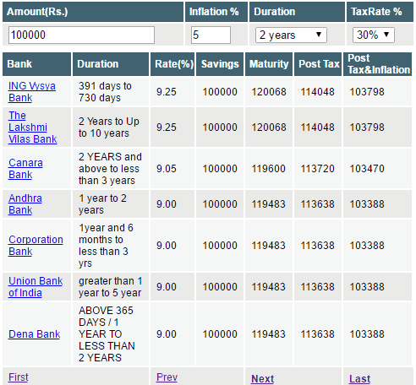Click the Maturity column header
Viewport: 416px width, 385px height.
coord(269,64)
